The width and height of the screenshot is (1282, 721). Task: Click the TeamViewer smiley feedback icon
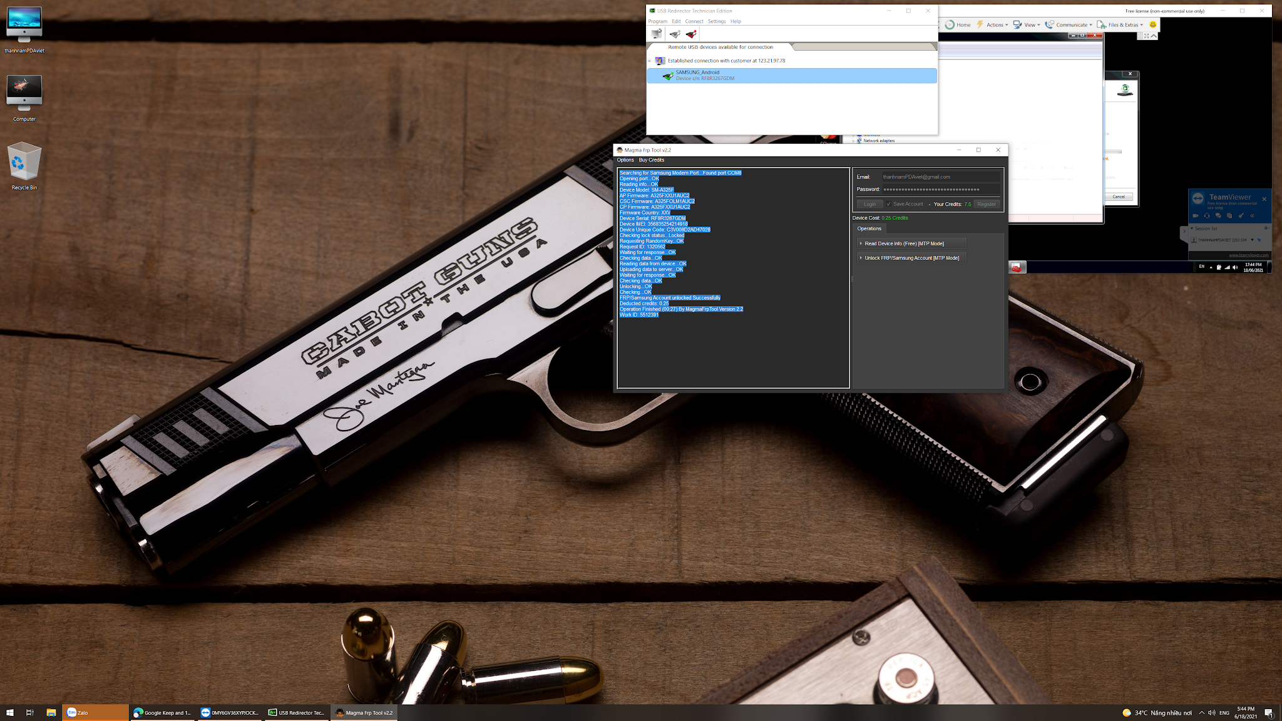[x=1152, y=25]
